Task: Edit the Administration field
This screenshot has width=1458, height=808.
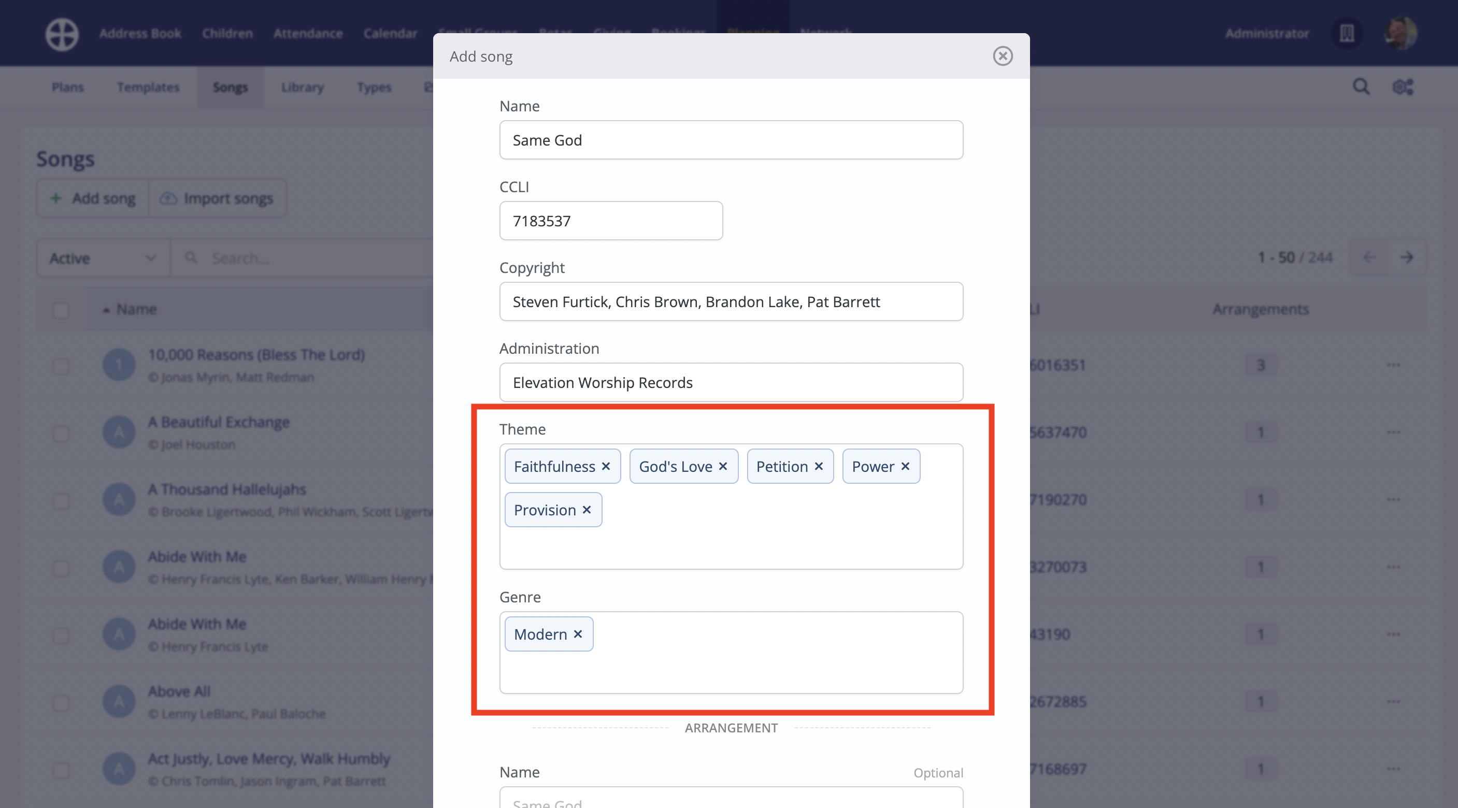Action: [x=731, y=382]
